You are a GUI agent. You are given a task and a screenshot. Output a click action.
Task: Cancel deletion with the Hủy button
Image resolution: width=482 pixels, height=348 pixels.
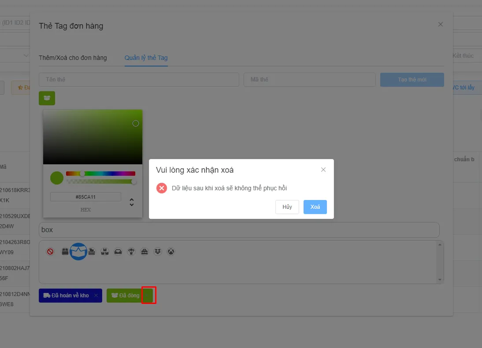[x=287, y=207]
